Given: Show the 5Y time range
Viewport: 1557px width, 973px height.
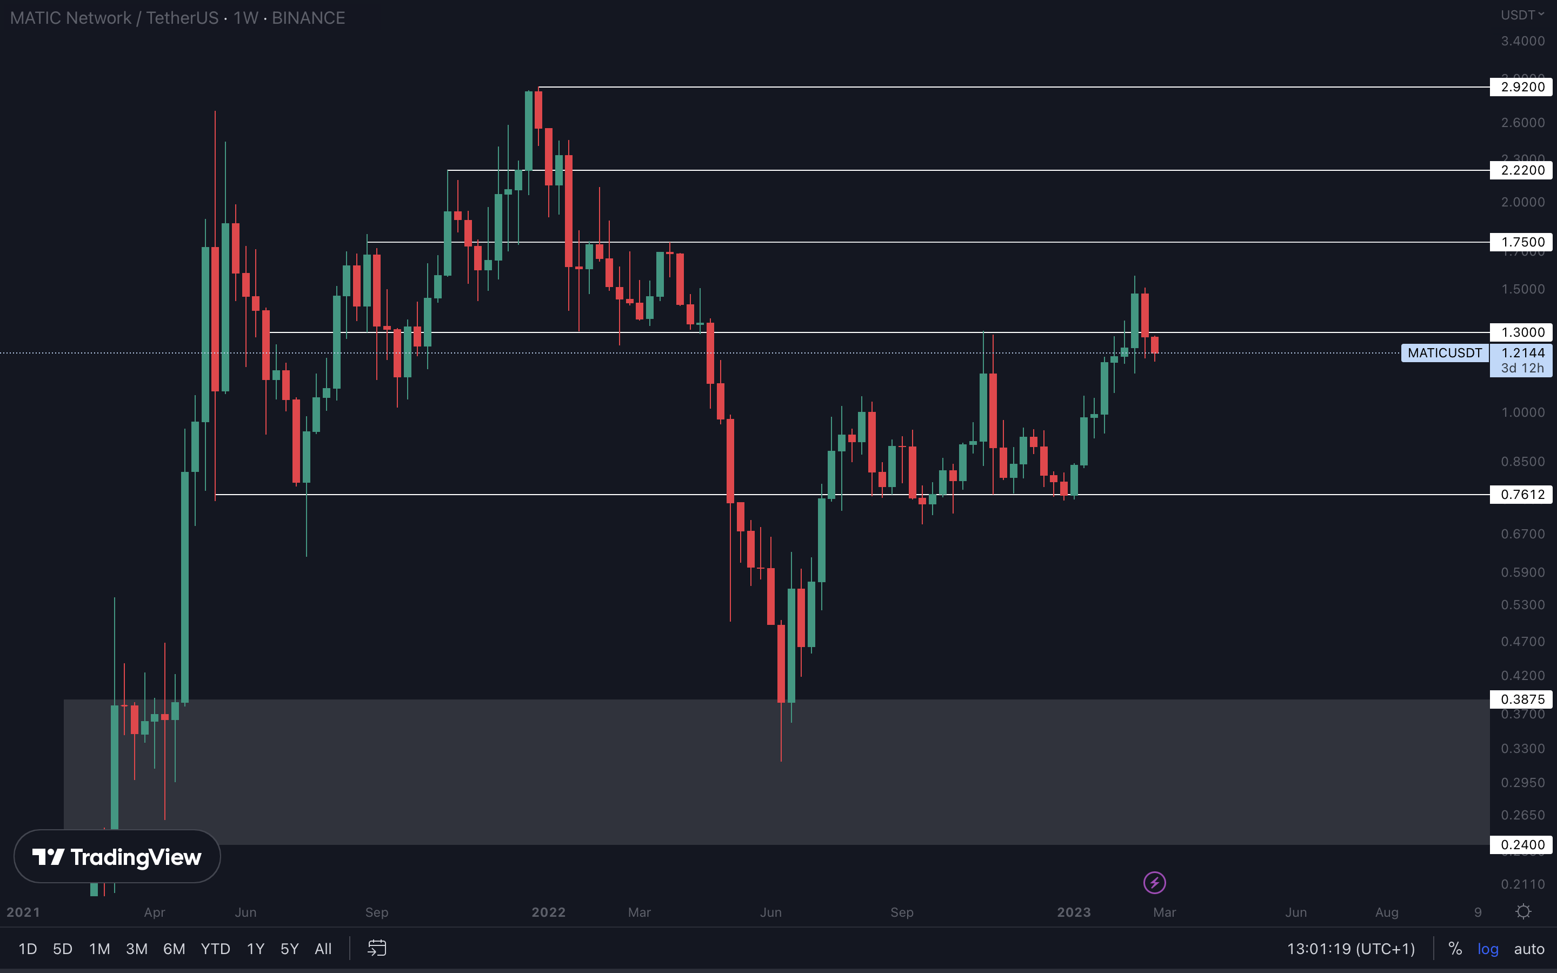Looking at the screenshot, I should (x=290, y=949).
